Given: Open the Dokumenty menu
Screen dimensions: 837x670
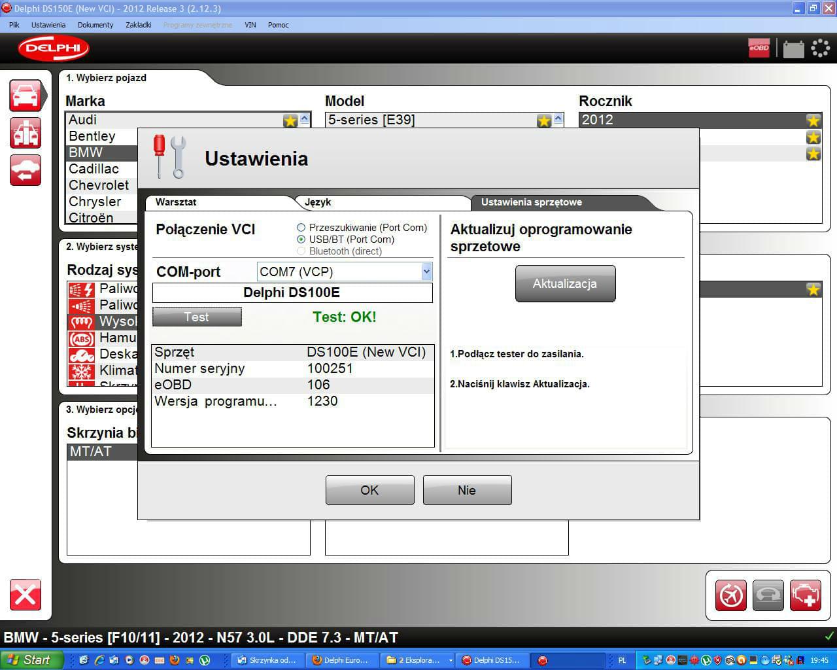Looking at the screenshot, I should click(95, 25).
